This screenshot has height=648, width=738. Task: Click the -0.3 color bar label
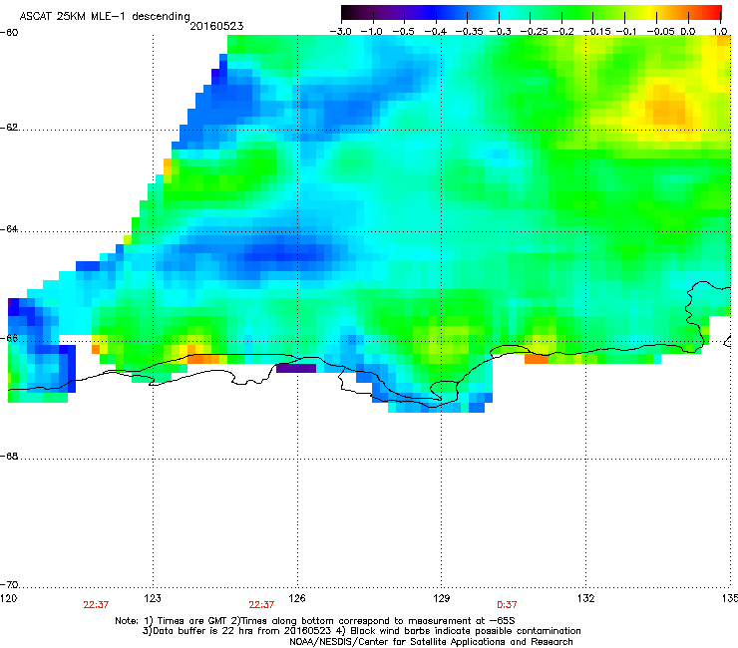(501, 31)
